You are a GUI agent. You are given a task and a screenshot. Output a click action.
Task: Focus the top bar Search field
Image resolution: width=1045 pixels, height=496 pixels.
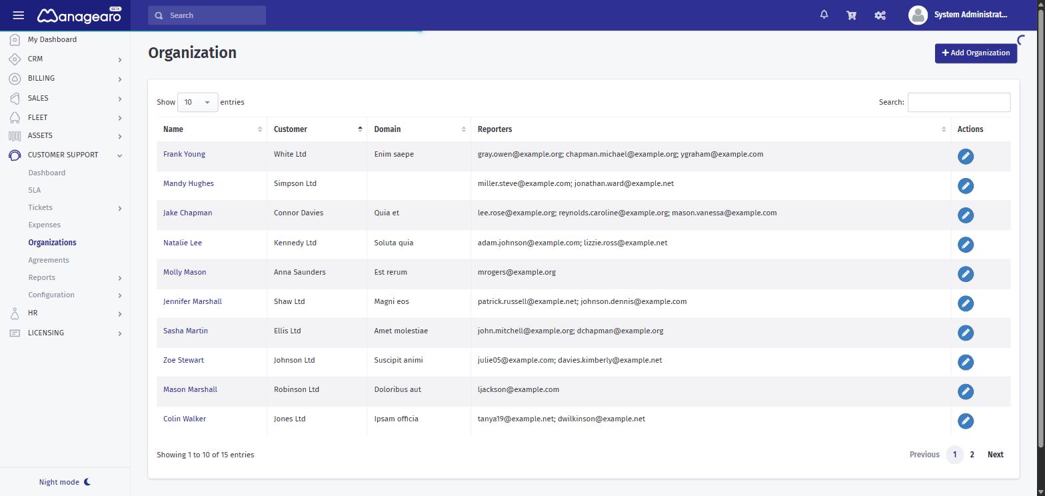click(207, 15)
